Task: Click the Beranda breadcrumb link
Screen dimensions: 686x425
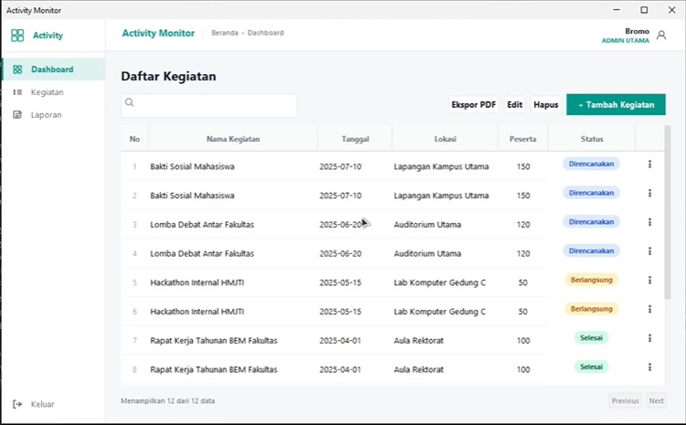Action: [x=225, y=33]
